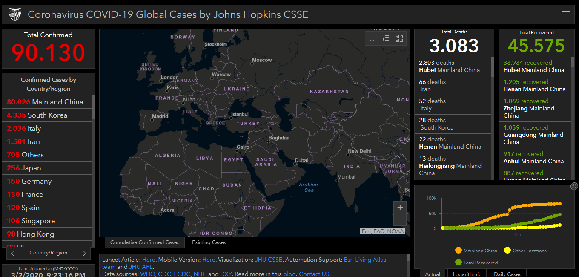Zoom in on the map
The width and height of the screenshot is (579, 277).
click(400, 208)
